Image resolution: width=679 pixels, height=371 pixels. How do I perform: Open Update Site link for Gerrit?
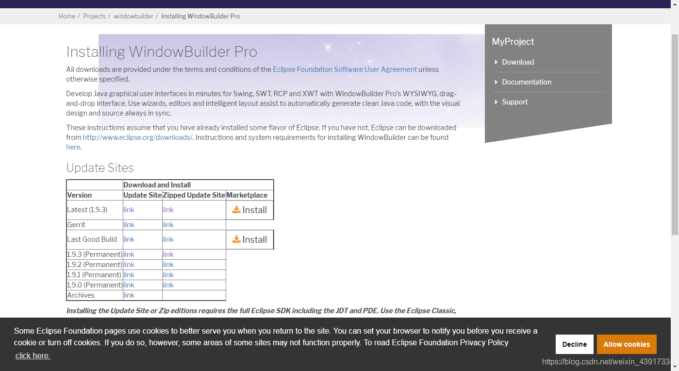point(129,225)
